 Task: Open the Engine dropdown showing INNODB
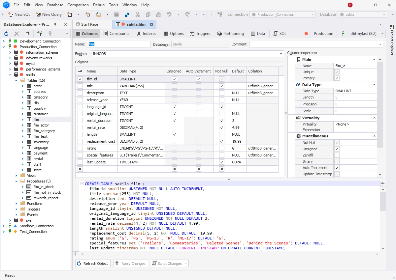281,53
